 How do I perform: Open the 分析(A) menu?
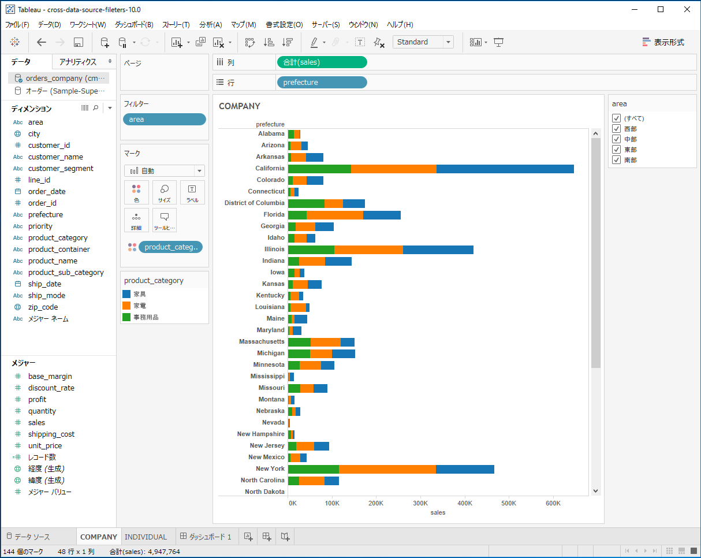[210, 25]
